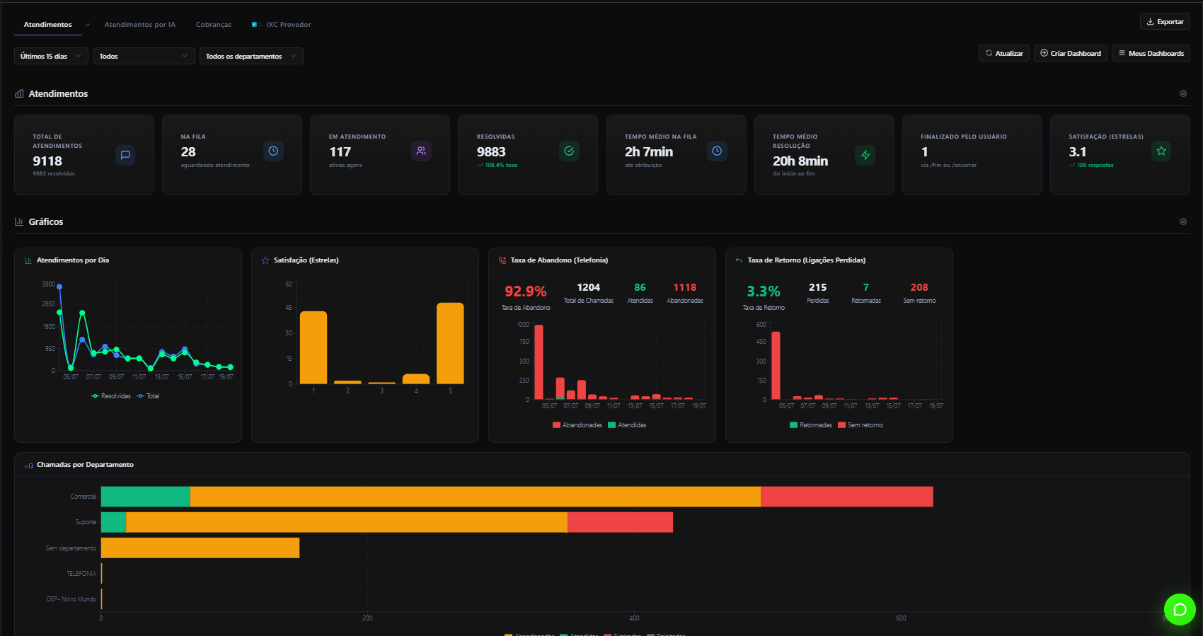This screenshot has height=636, width=1203.
Task: Open the Gráficos section settings gear
Action: (1183, 221)
